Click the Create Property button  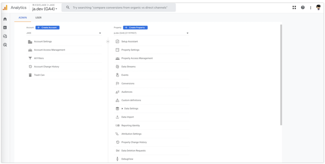pos(135,27)
